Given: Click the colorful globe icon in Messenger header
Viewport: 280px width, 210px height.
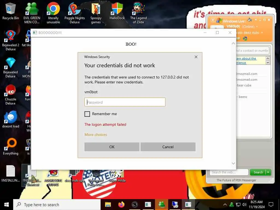Looking at the screenshot, I should [245, 39].
